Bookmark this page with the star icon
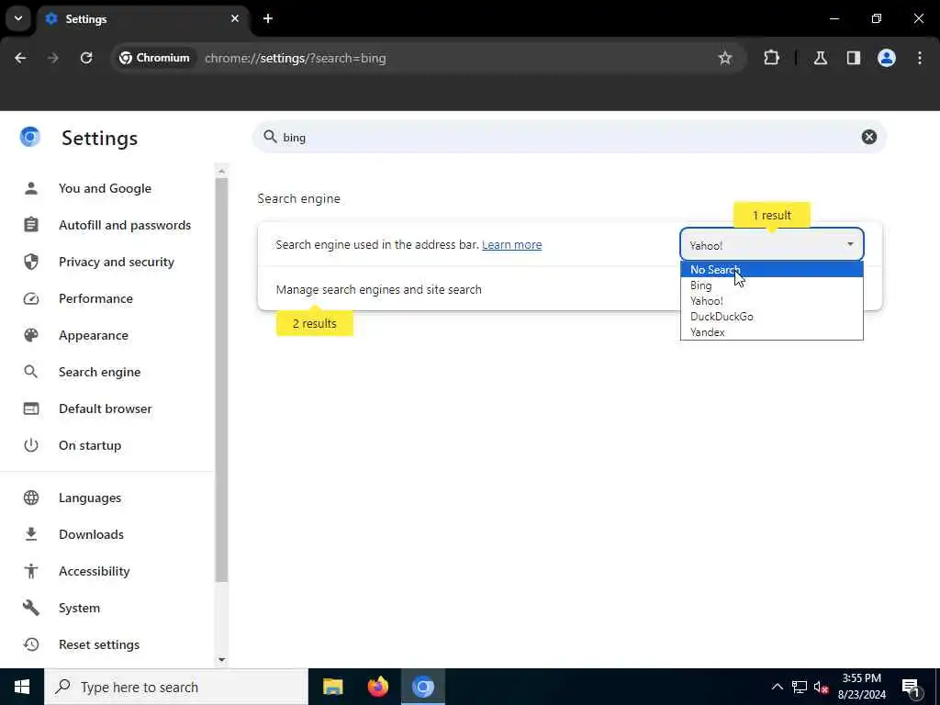Viewport: 940px width, 705px height. coord(725,58)
